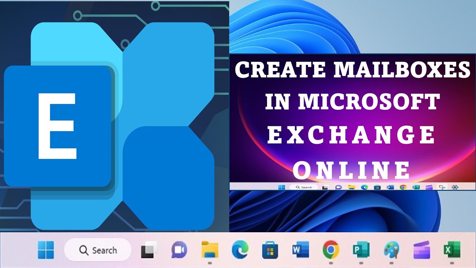Click Start button in the small inset taskbar
The height and width of the screenshot is (268, 476).
pos(282,187)
